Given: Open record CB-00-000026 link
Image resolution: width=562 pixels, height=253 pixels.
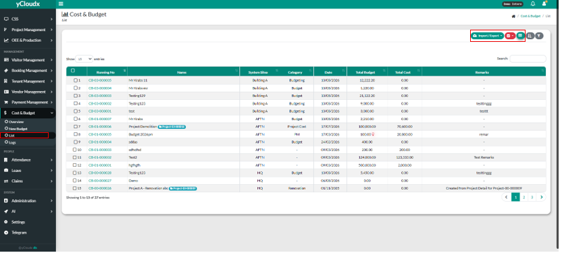Looking at the screenshot, I should pos(100,188).
